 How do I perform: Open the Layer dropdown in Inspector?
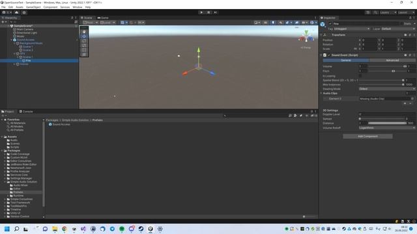[398, 29]
